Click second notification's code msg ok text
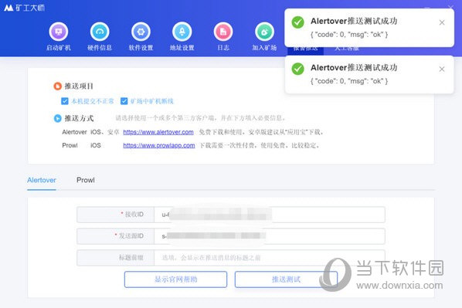Screen dimensions: 462x308 (349, 81)
